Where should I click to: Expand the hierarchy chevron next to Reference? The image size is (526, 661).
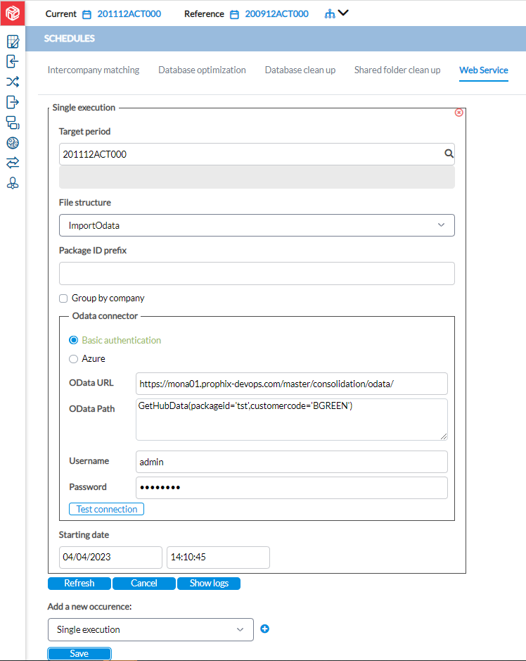[x=343, y=13]
